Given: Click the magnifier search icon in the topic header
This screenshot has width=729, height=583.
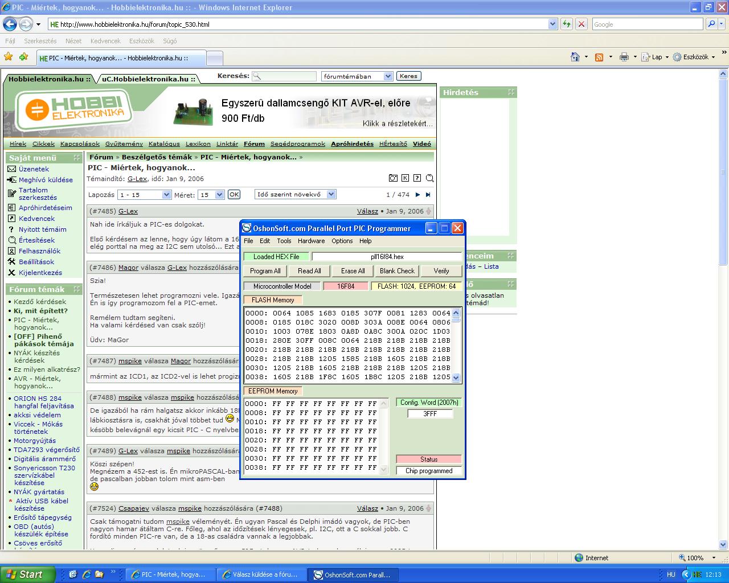Looking at the screenshot, I should (x=429, y=178).
